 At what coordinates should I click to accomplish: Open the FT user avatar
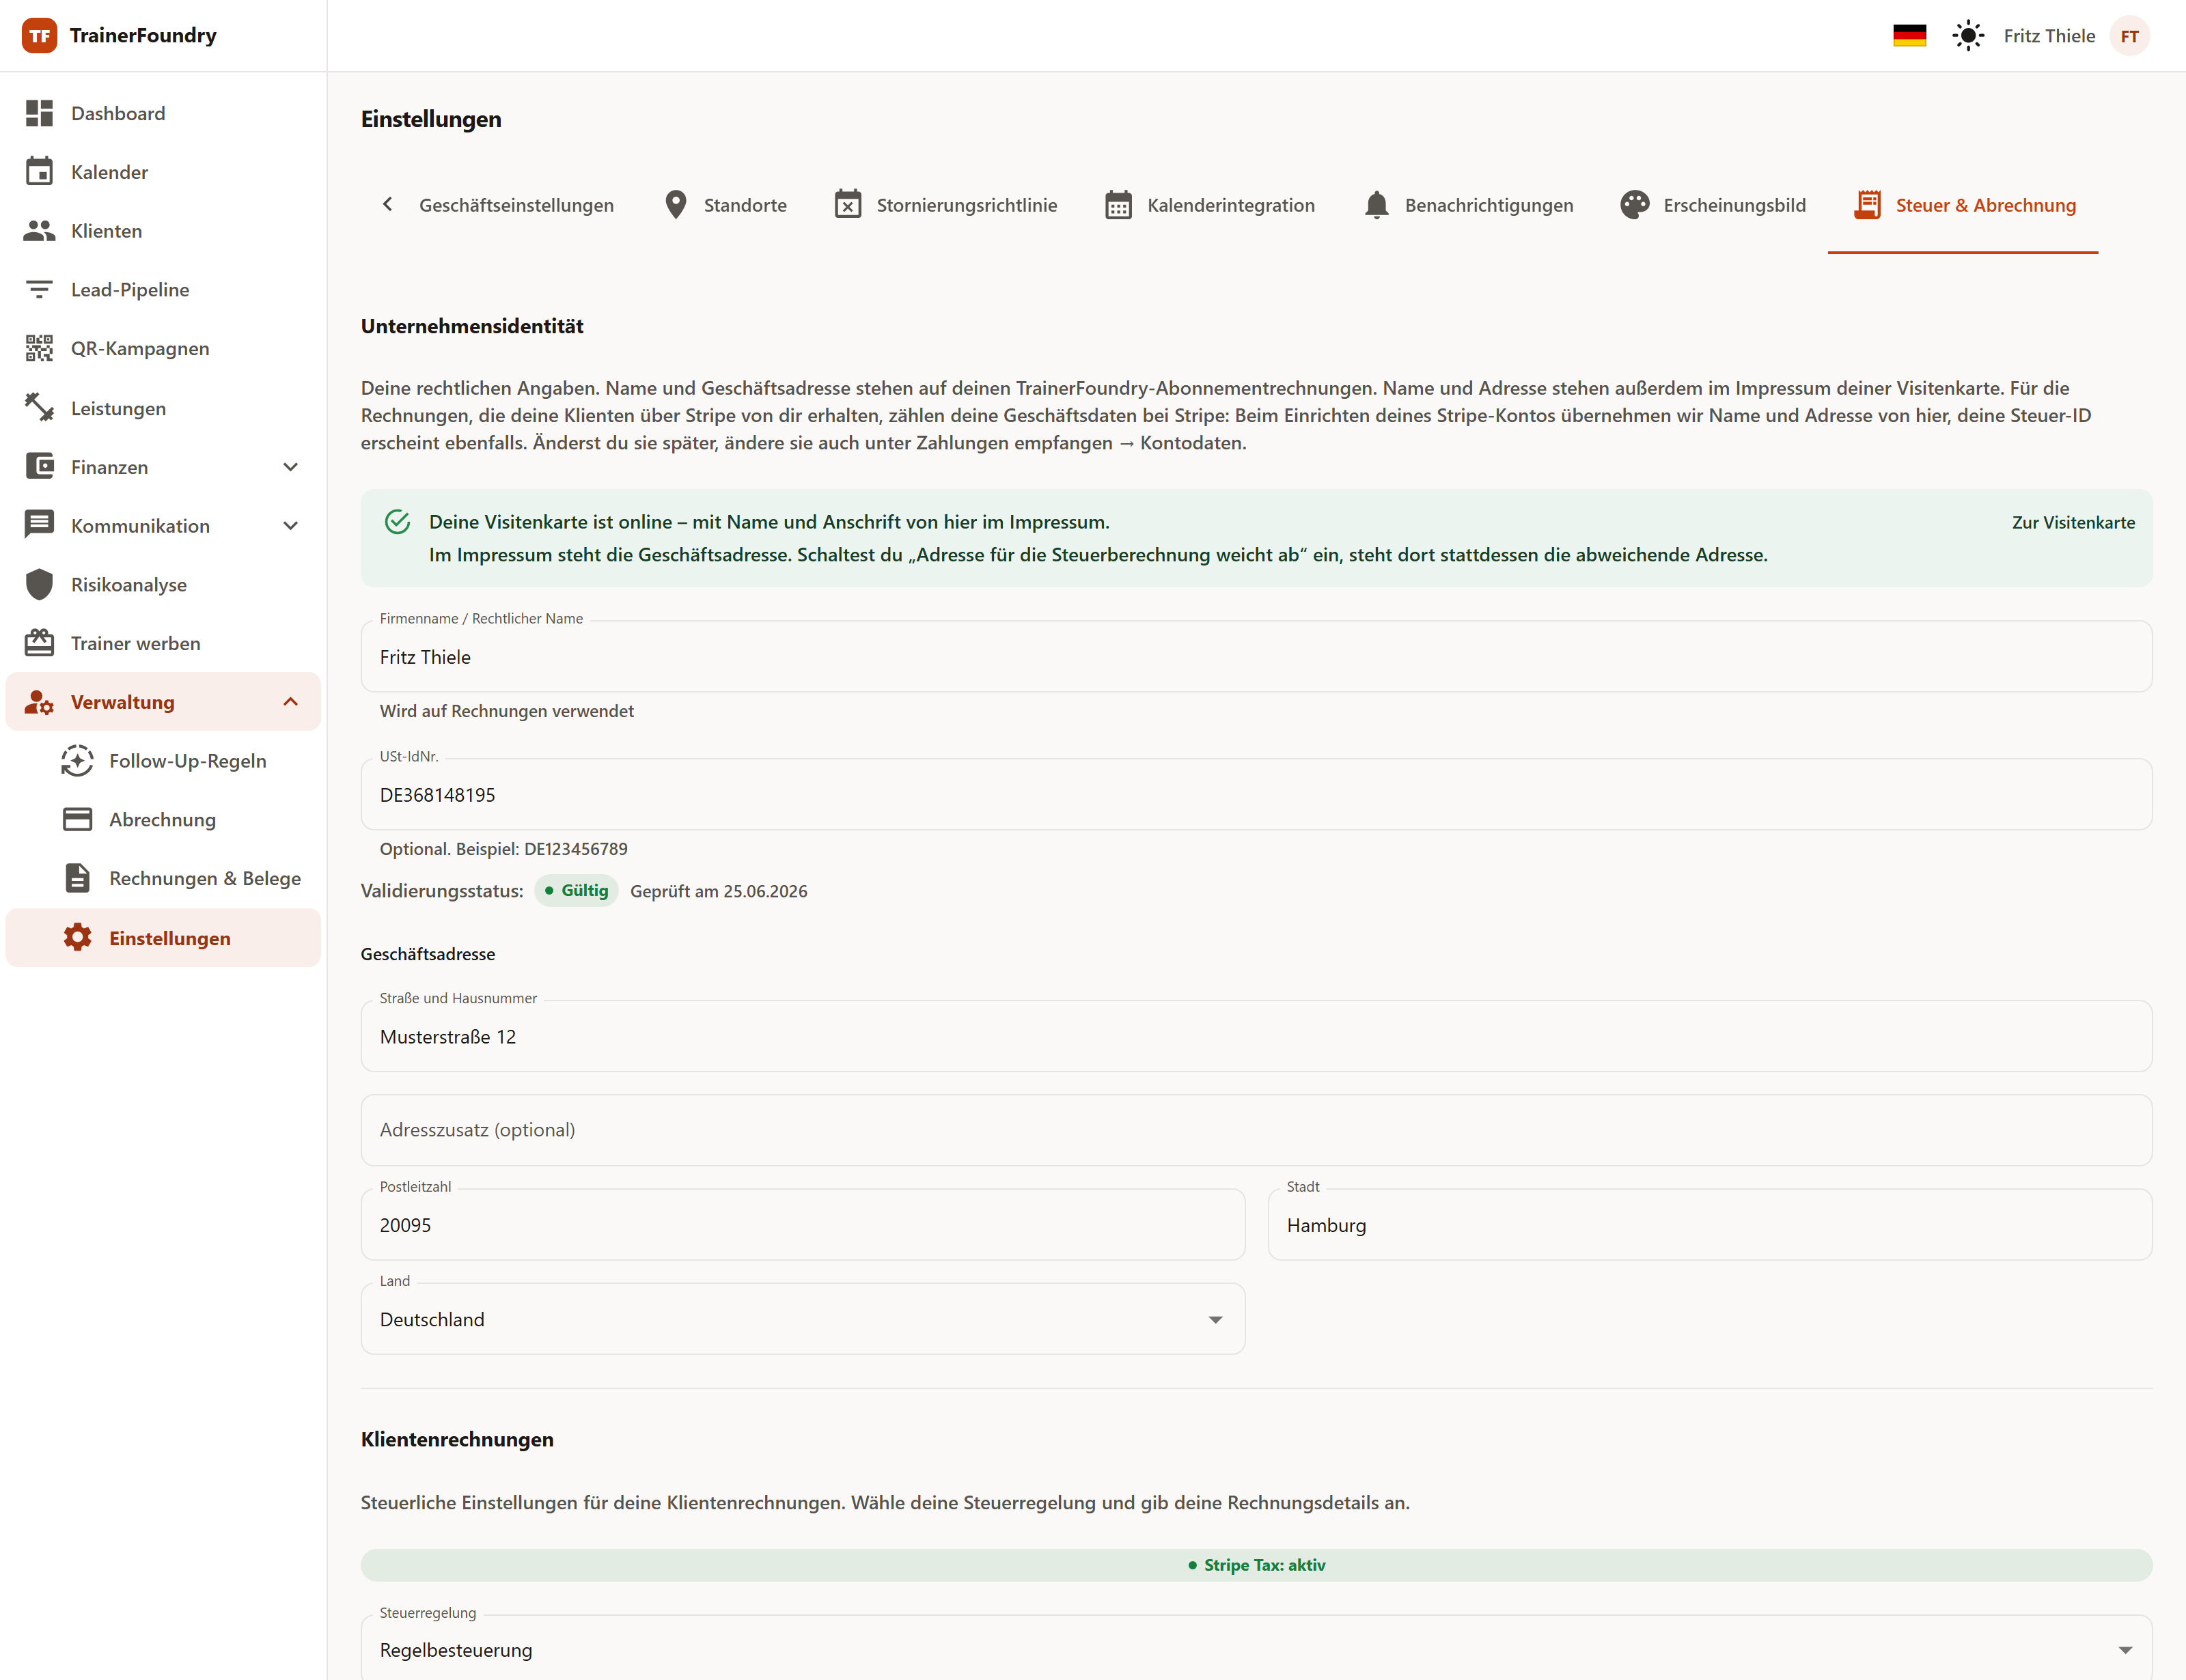2130,36
